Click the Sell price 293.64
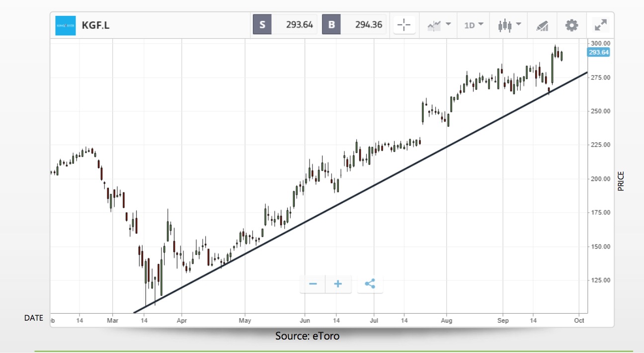The width and height of the screenshot is (644, 353). pyautogui.click(x=298, y=24)
